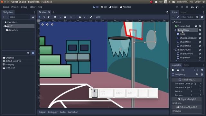Open the bone options tool
The width and height of the screenshot is (206, 116).
(91, 17)
